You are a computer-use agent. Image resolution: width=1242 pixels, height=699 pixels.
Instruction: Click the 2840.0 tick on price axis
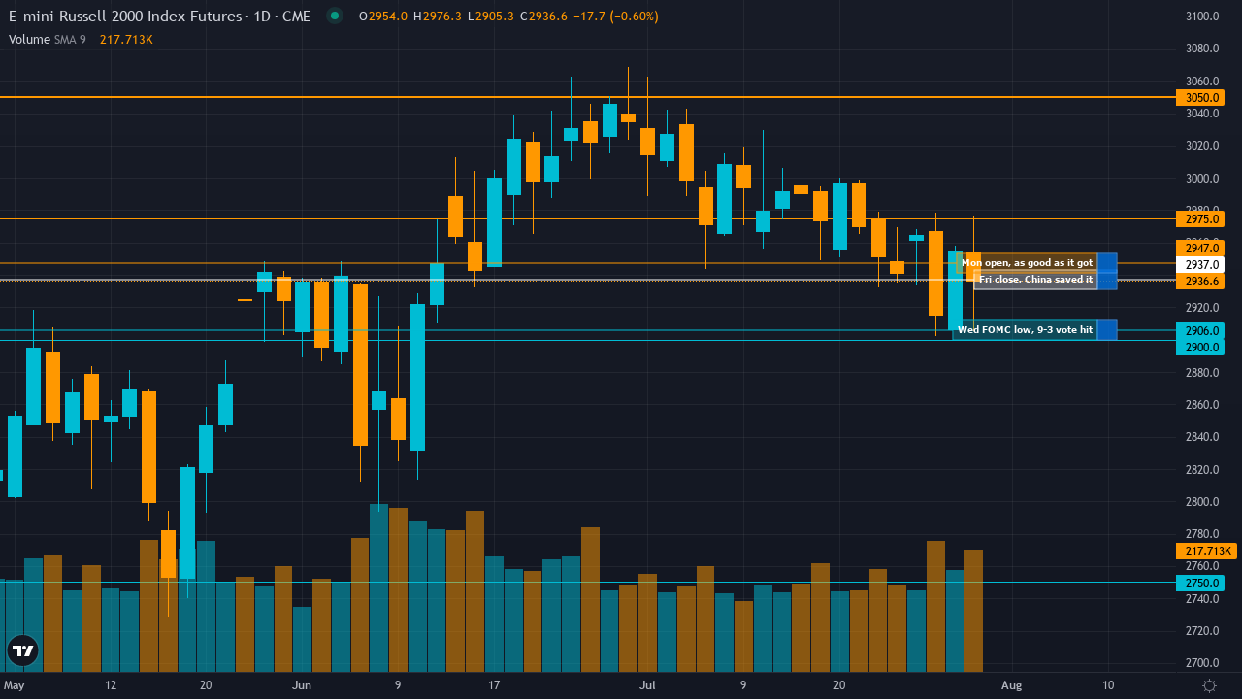(x=1202, y=437)
